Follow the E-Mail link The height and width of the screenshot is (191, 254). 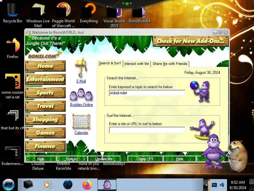tap(81, 81)
